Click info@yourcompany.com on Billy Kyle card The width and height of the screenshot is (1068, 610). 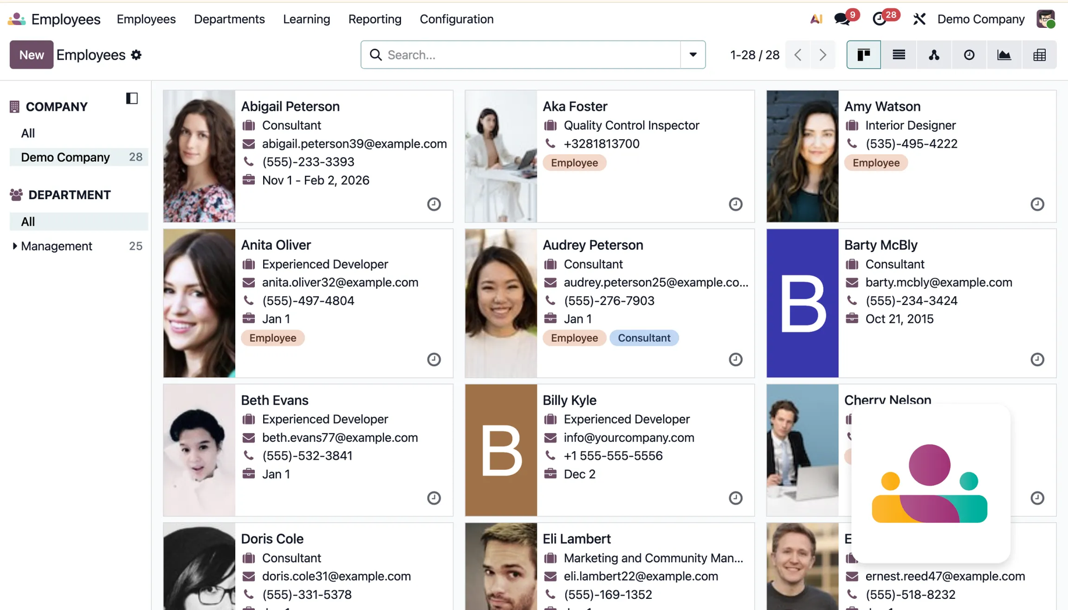click(x=629, y=437)
